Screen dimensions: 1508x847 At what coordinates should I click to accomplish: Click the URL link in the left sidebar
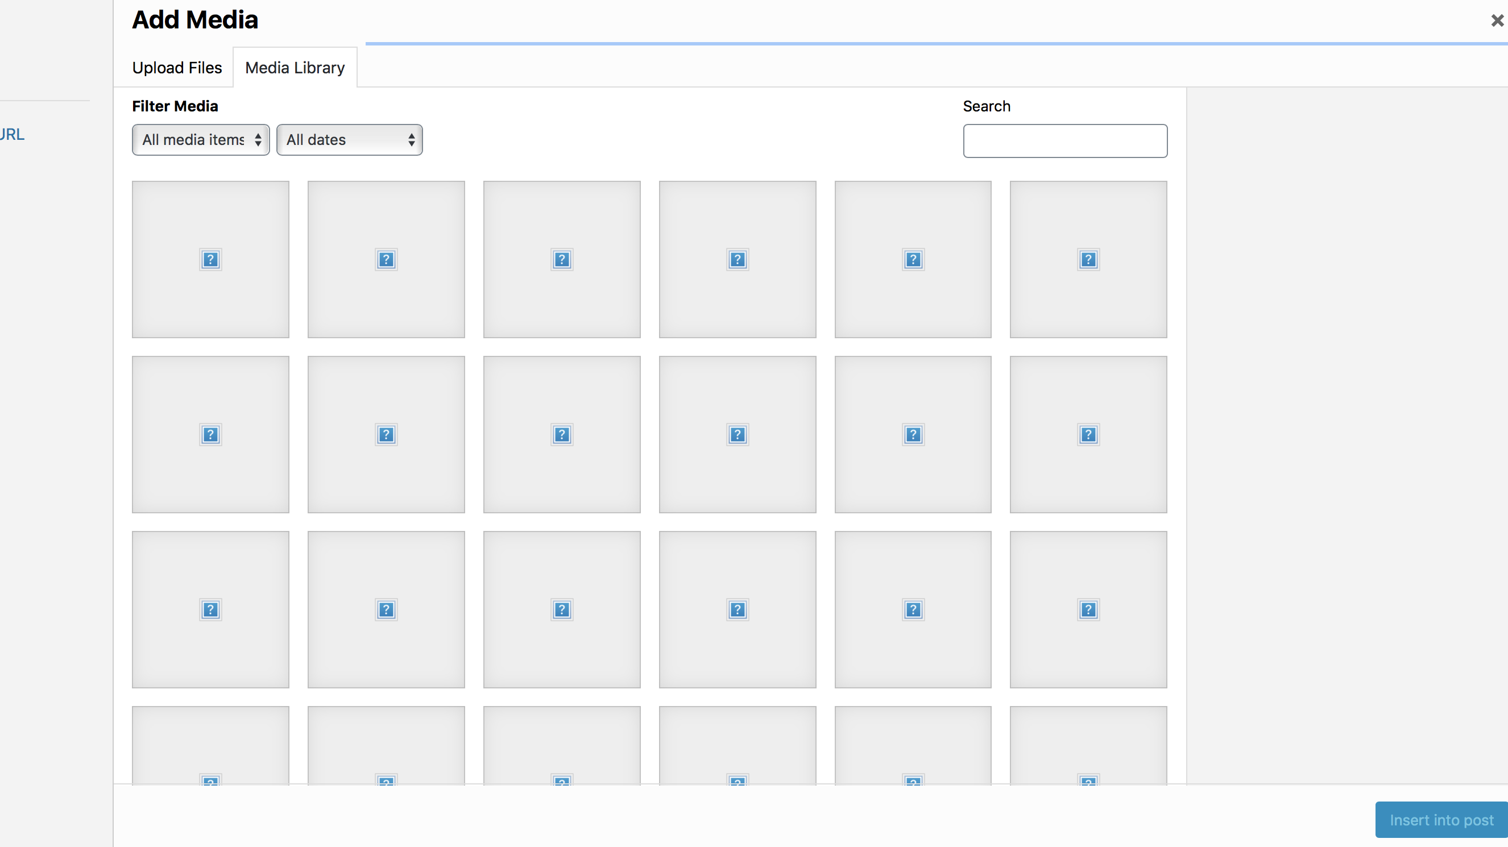tap(12, 134)
